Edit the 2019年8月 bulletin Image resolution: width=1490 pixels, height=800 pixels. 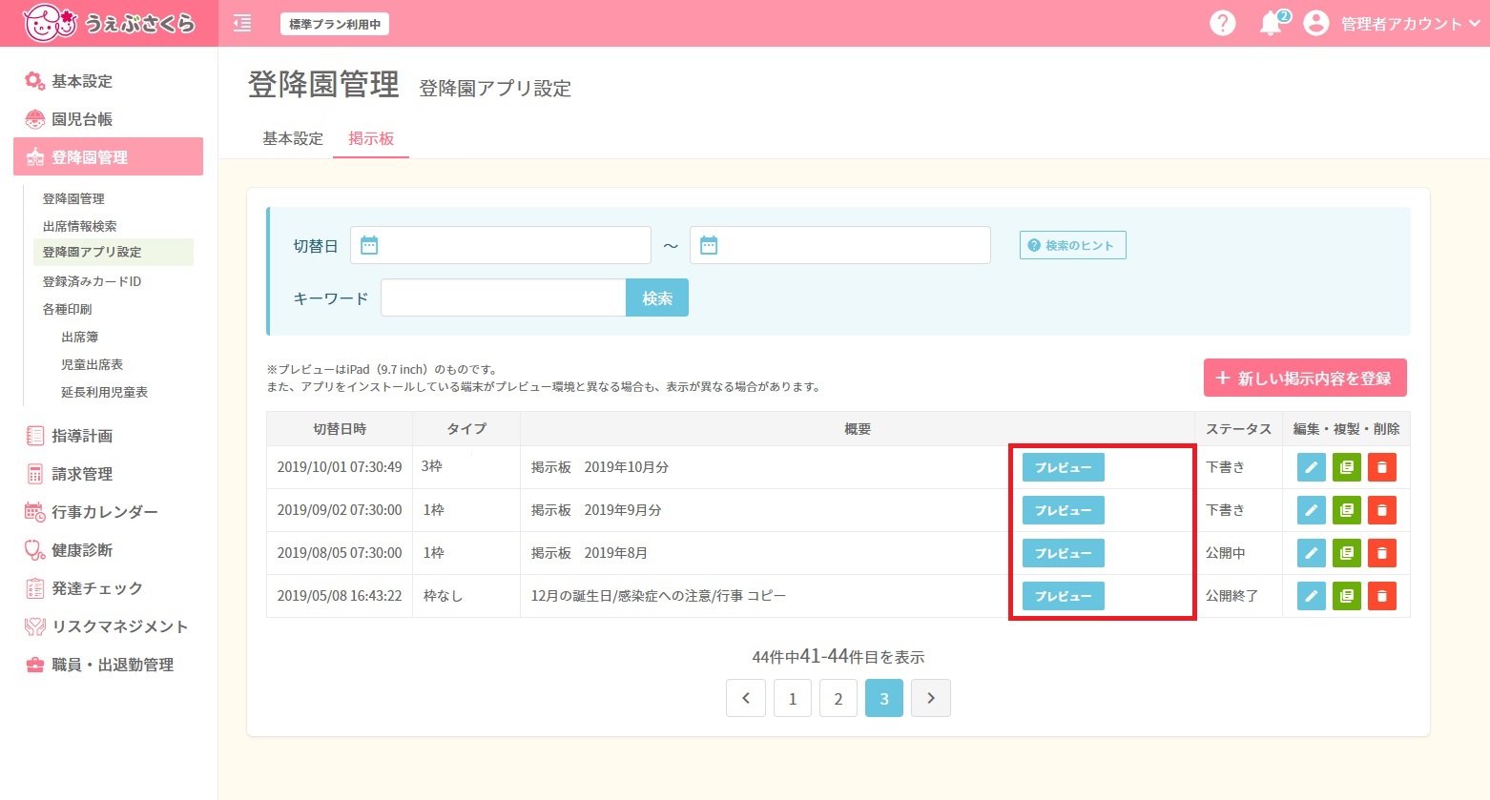coord(1312,553)
